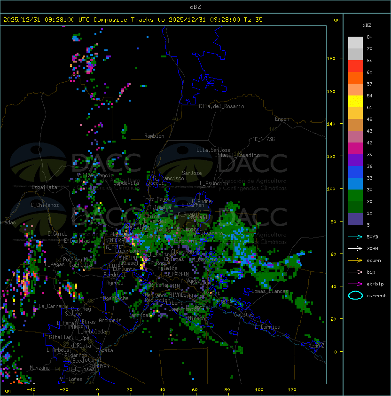Viewport: 391px width, 396px height.
Task: Click the 'C_Guido' map label
Action: [x=57, y=234]
